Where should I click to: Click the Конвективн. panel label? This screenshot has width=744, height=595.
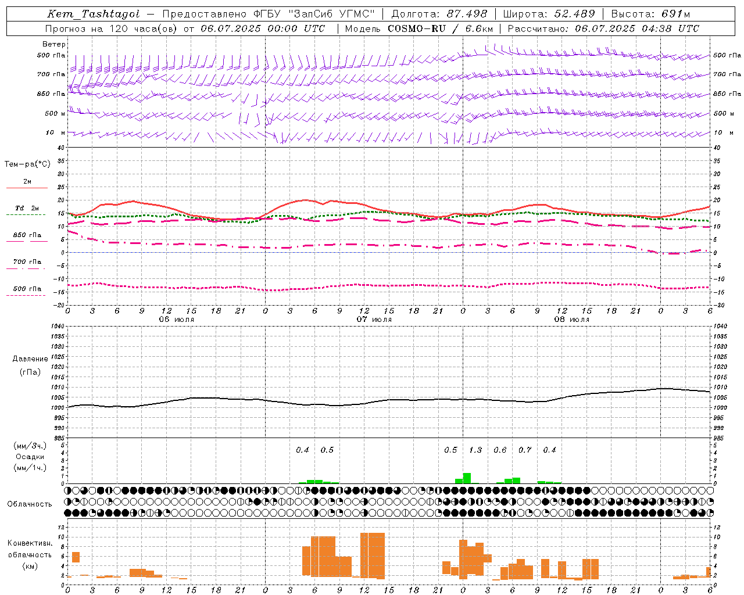pyautogui.click(x=30, y=543)
